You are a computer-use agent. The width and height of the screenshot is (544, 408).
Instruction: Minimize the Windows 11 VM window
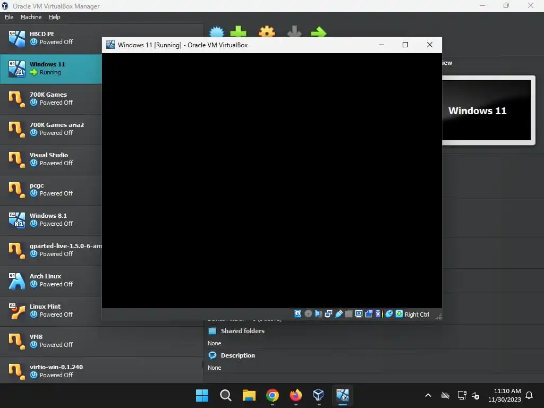point(381,45)
